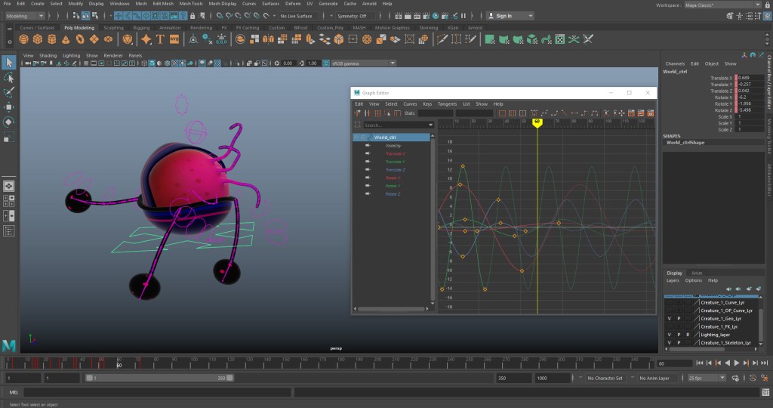Toggle the R box of Lighting_layer
Screen dimensions: 773x408
tap(688, 334)
